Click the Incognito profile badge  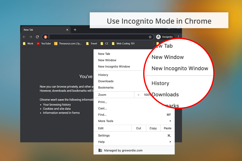coord(165,37)
